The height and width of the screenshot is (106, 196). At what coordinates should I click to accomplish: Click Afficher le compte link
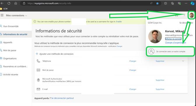(x=173, y=39)
